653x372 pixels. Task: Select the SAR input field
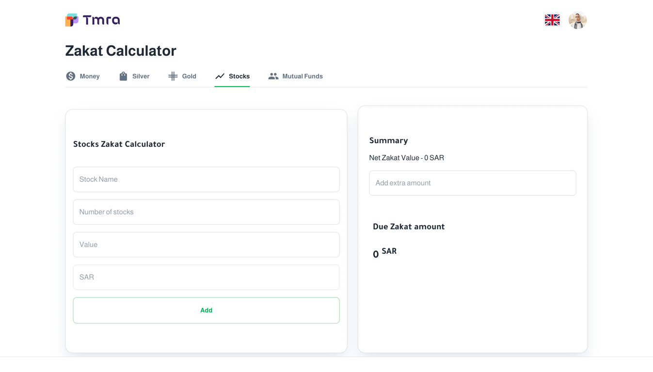[206, 277]
